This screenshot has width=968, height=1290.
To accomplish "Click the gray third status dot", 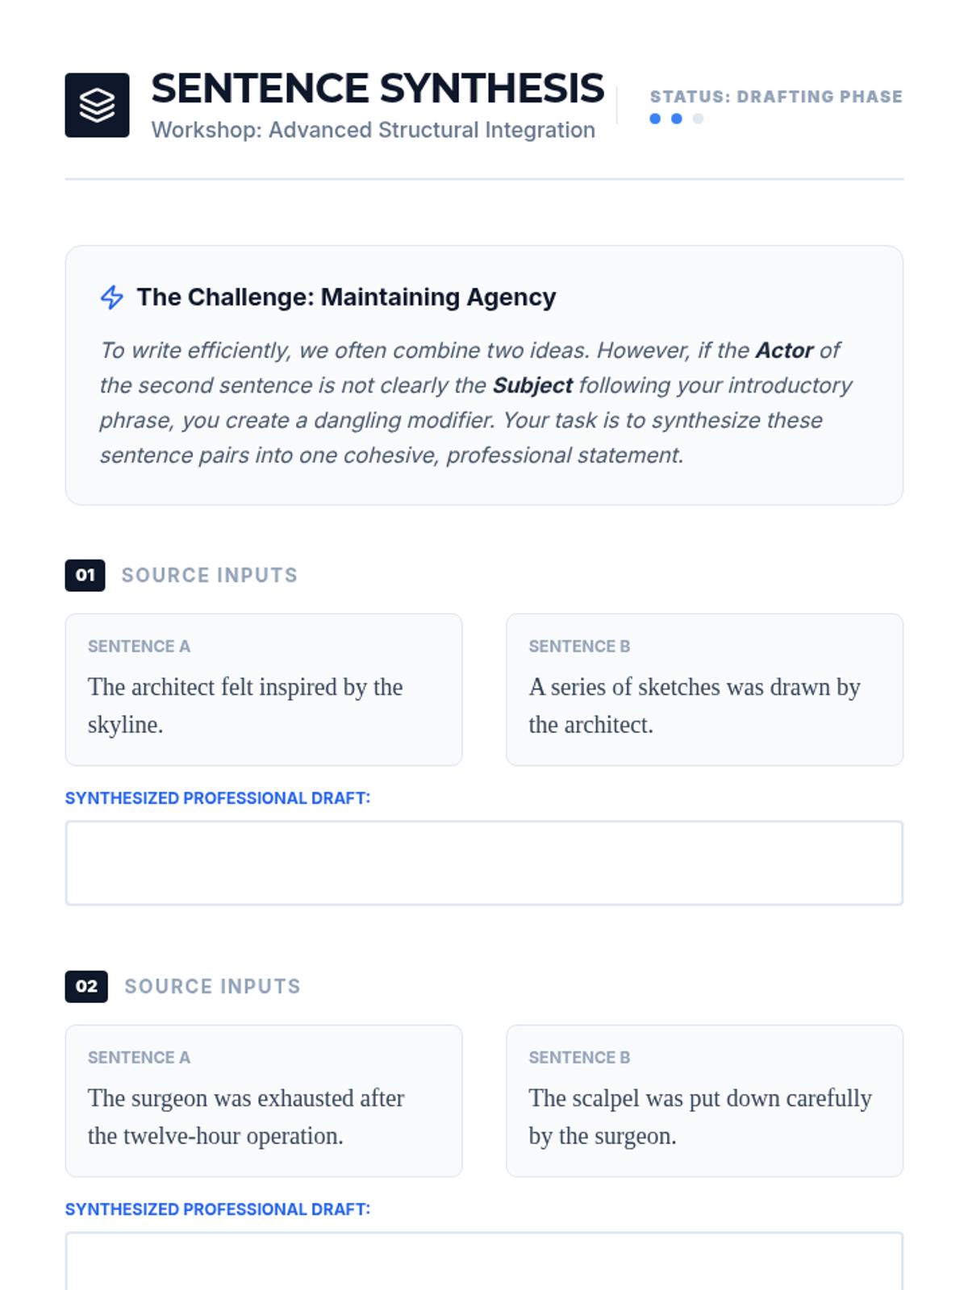I will click(x=699, y=119).
